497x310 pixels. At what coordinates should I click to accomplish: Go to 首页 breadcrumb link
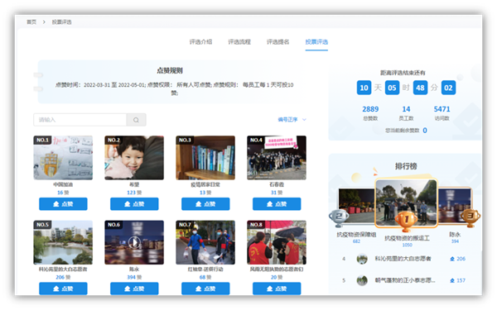pyautogui.click(x=31, y=21)
